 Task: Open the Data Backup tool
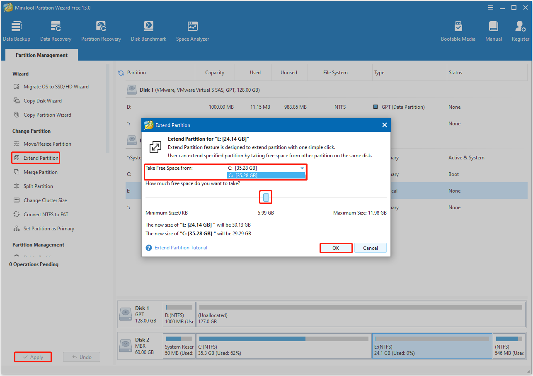[17, 30]
